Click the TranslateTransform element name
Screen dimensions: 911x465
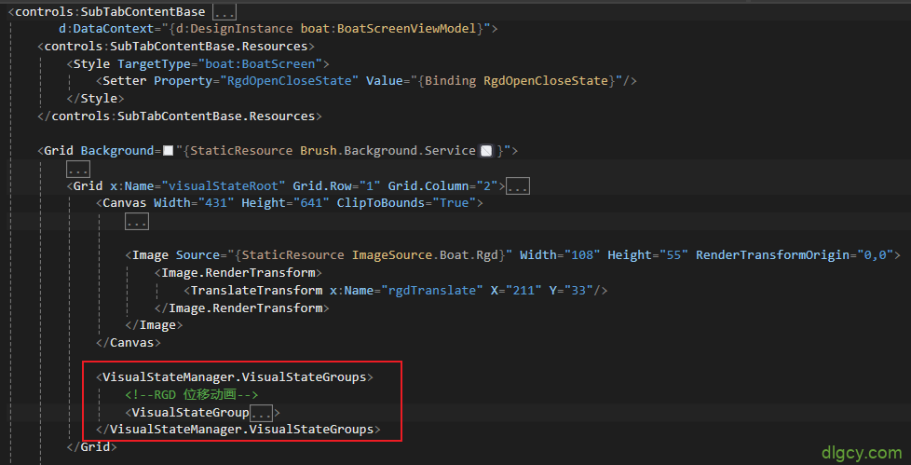click(256, 290)
